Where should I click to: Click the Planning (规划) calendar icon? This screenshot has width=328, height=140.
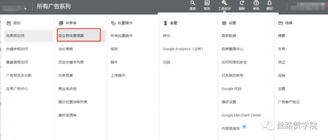(x=9, y=23)
